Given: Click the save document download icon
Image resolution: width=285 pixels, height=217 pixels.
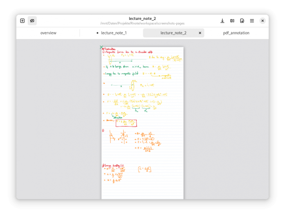Looking at the screenshot, I should (222, 21).
